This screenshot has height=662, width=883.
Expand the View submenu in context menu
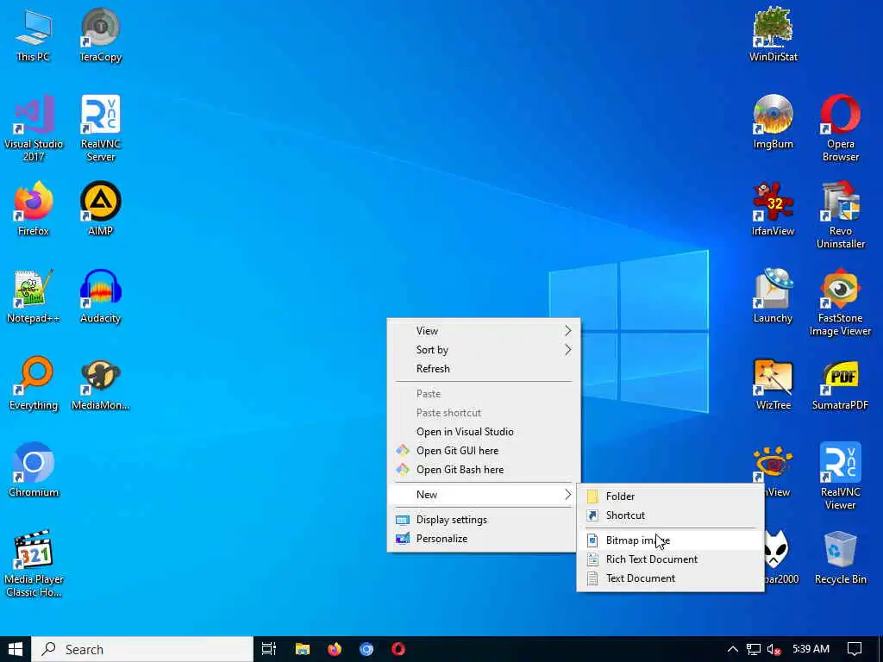tap(484, 330)
